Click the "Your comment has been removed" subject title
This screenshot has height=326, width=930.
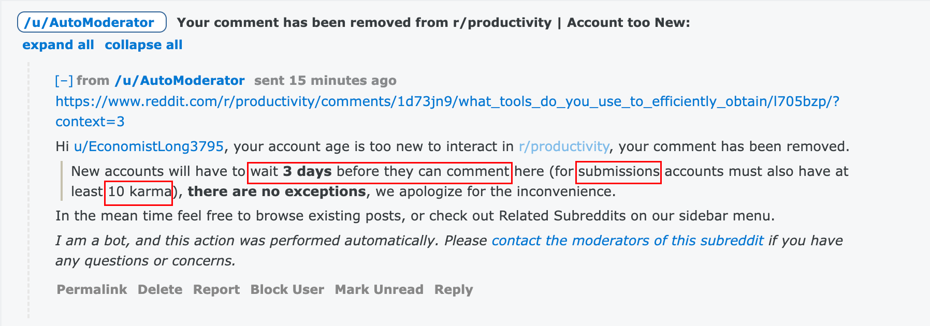click(433, 23)
